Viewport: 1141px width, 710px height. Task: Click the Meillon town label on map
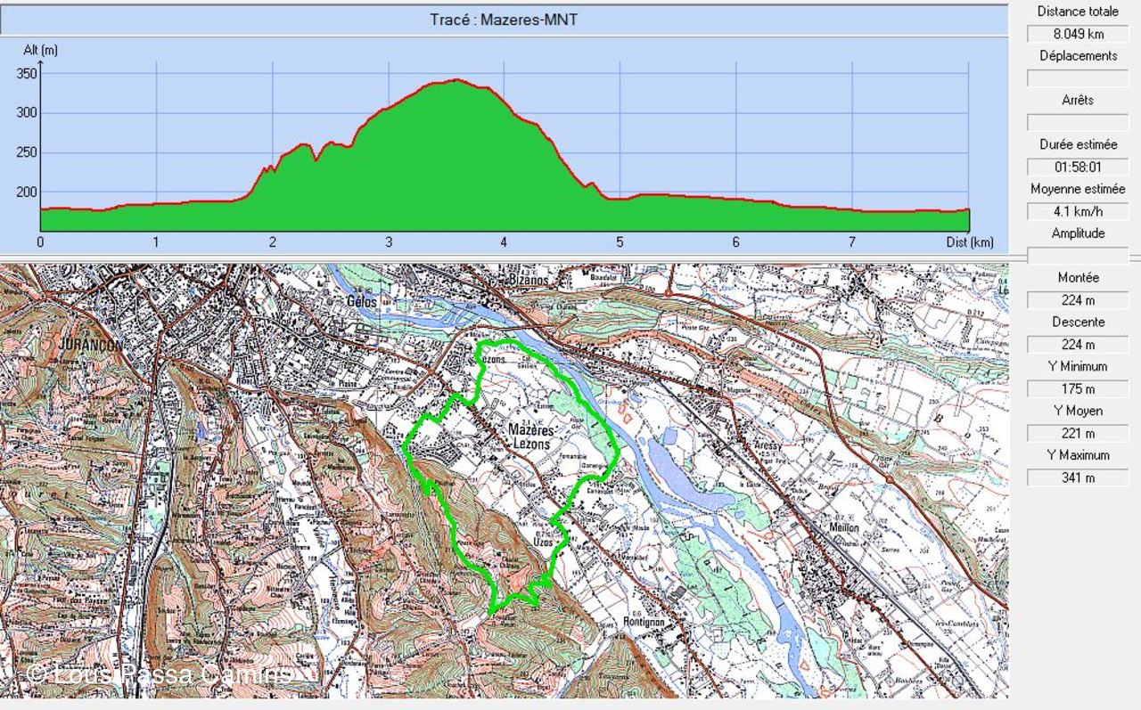tap(844, 527)
